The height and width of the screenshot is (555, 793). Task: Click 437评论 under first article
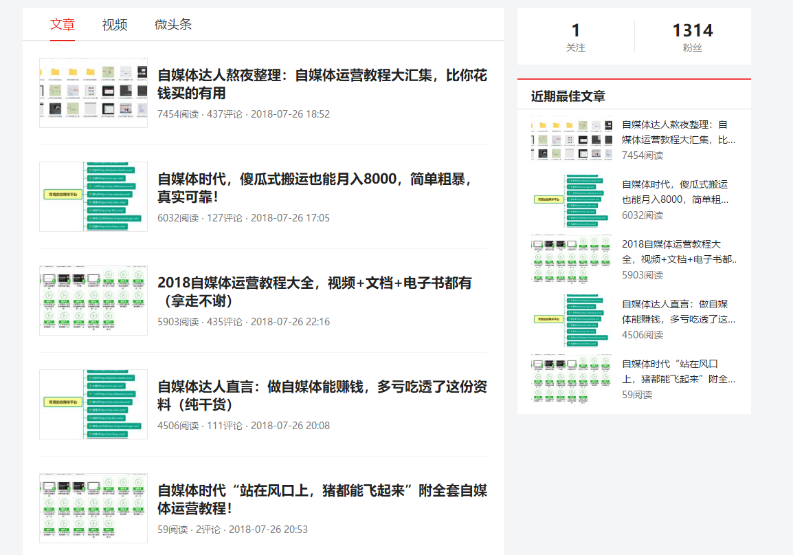[x=225, y=114]
